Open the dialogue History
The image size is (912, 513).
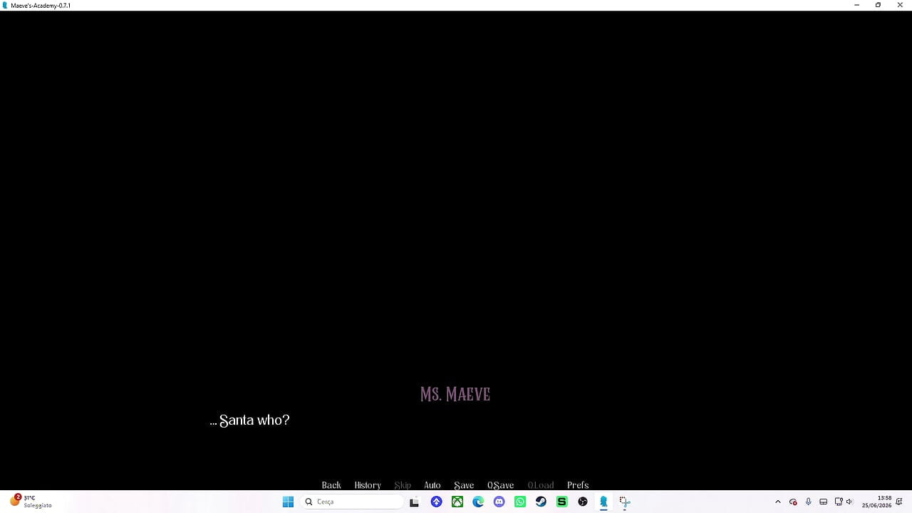tap(368, 485)
